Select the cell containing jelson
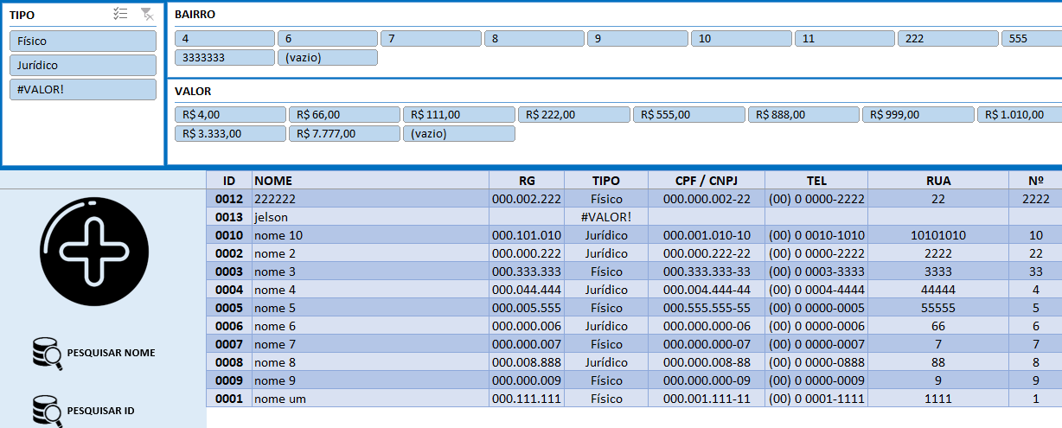The image size is (1062, 428). click(370, 217)
